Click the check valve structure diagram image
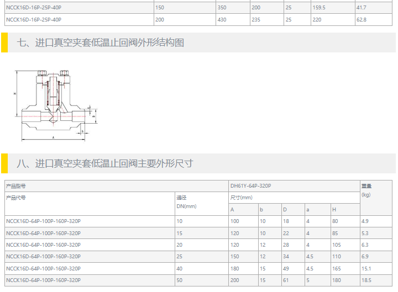The height and width of the screenshot is (292, 398). 55,104
